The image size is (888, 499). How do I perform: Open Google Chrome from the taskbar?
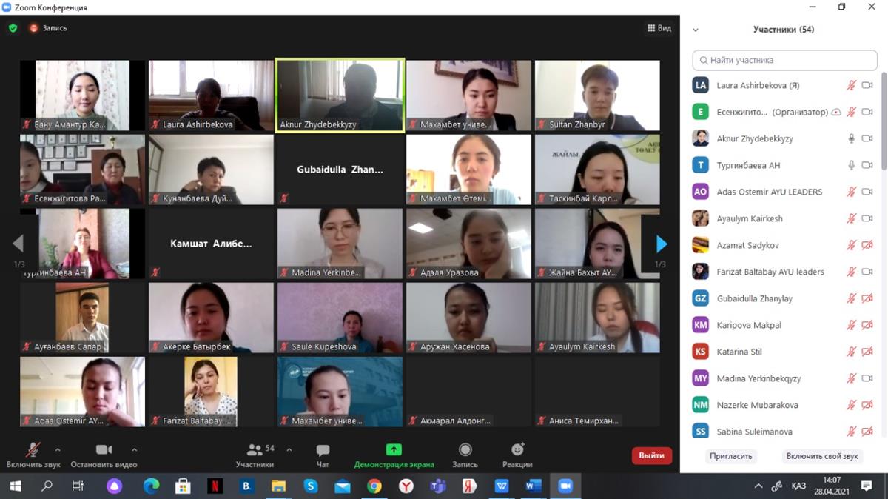[374, 486]
